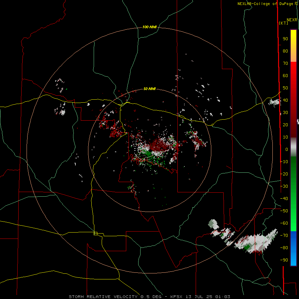Select the 40 value on the velocity scale
Image resolution: width=299 pixels, height=299 pixels.
[x=285, y=100]
